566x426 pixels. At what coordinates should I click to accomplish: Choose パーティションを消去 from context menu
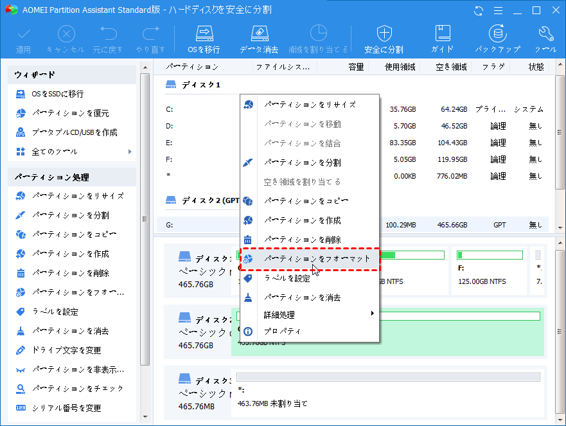click(x=310, y=298)
